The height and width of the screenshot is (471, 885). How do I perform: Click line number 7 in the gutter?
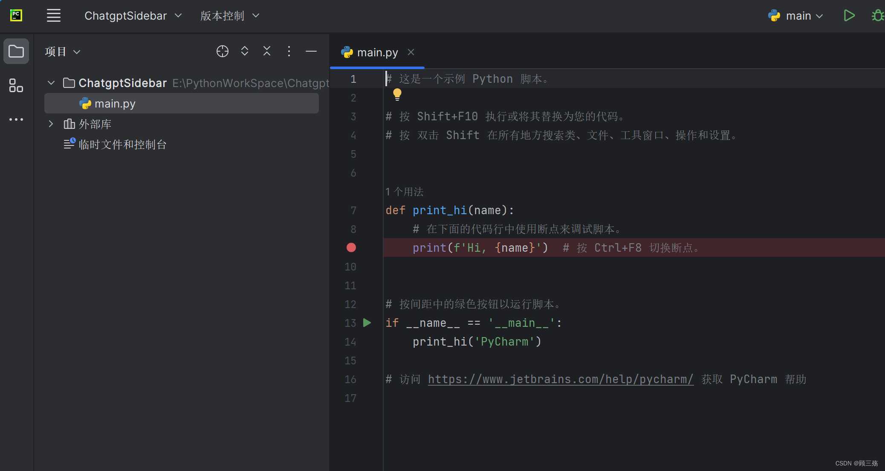(353, 210)
